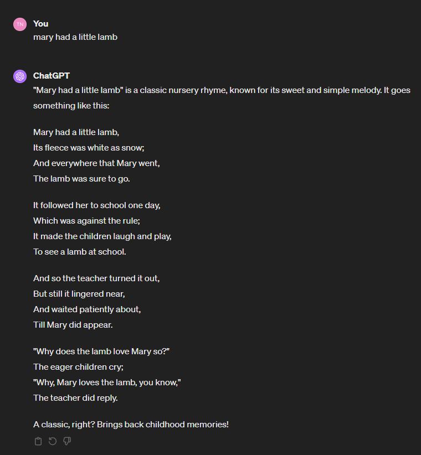Click the line "It followed her to school one day,"
This screenshot has width=421, height=455.
[97, 205]
